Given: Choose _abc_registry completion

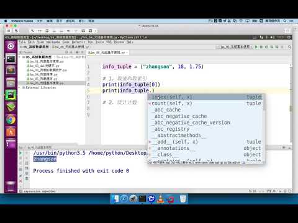Looking at the screenshot, I should pyautogui.click(x=205, y=129).
